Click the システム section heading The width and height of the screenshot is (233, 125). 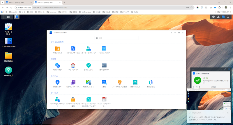click(x=54, y=76)
